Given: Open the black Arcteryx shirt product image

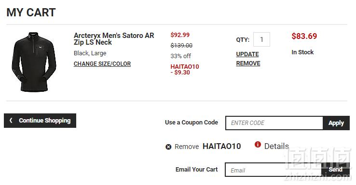Looking at the screenshot, I should tap(34, 62).
